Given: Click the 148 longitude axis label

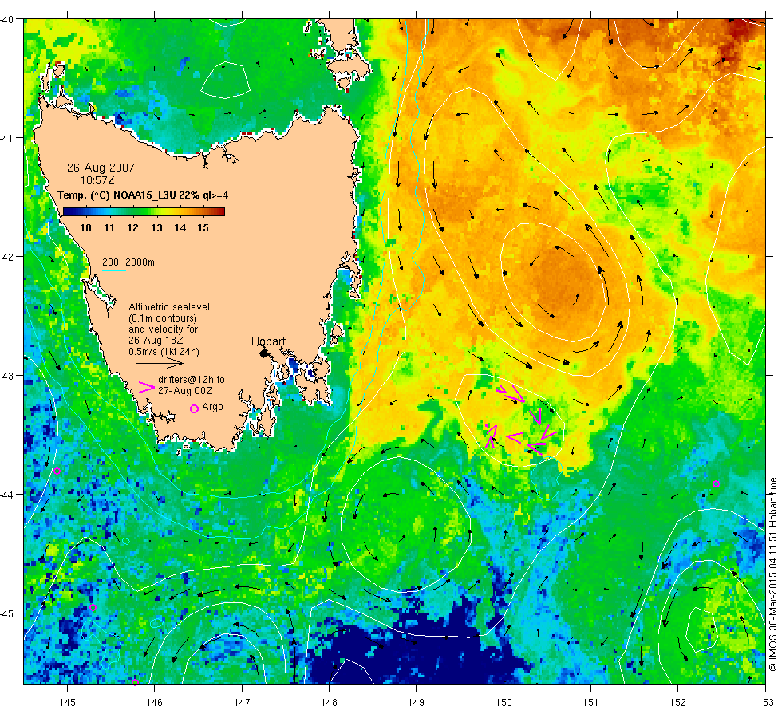Looking at the screenshot, I should [329, 703].
